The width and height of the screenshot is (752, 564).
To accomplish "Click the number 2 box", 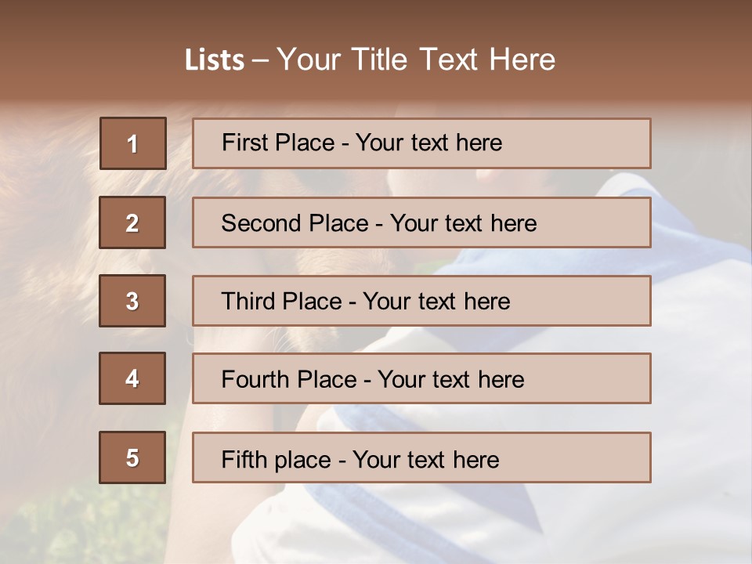I will click(x=132, y=222).
